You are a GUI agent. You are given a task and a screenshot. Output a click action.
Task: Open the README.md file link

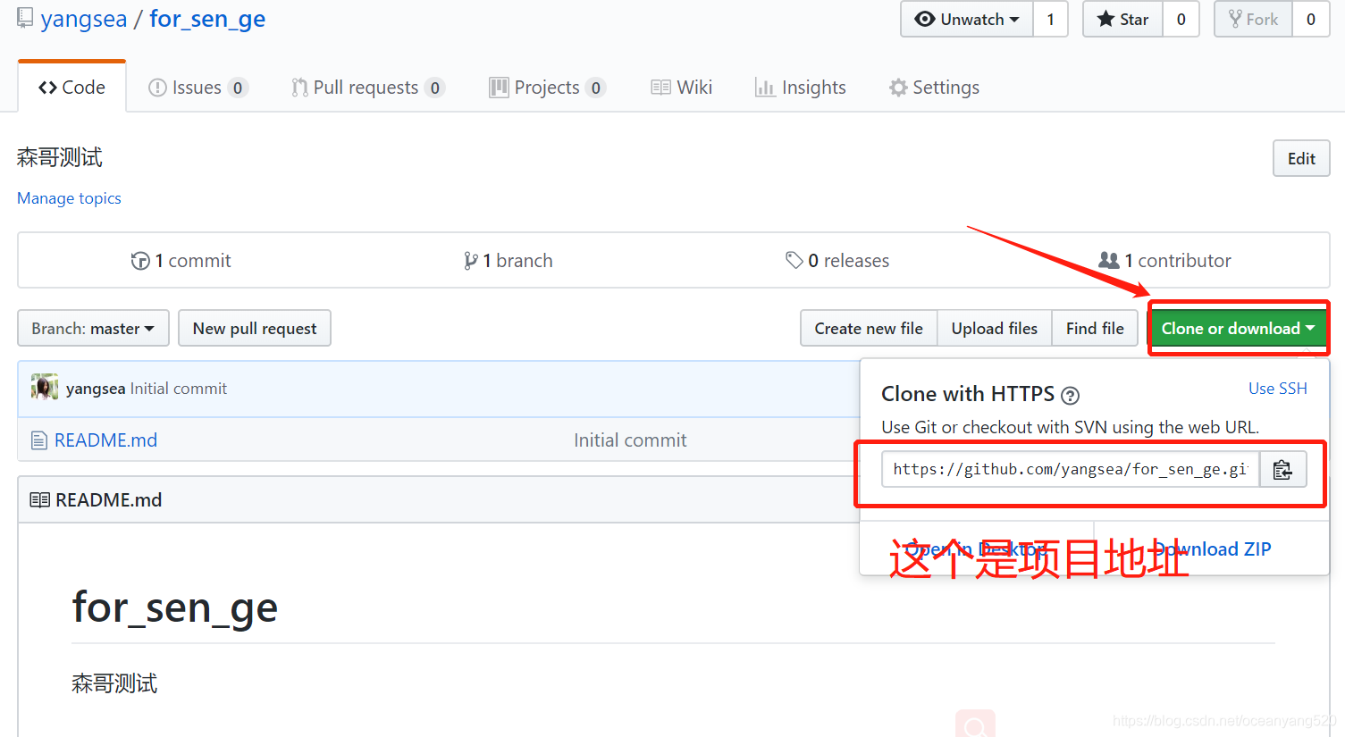[x=105, y=440]
